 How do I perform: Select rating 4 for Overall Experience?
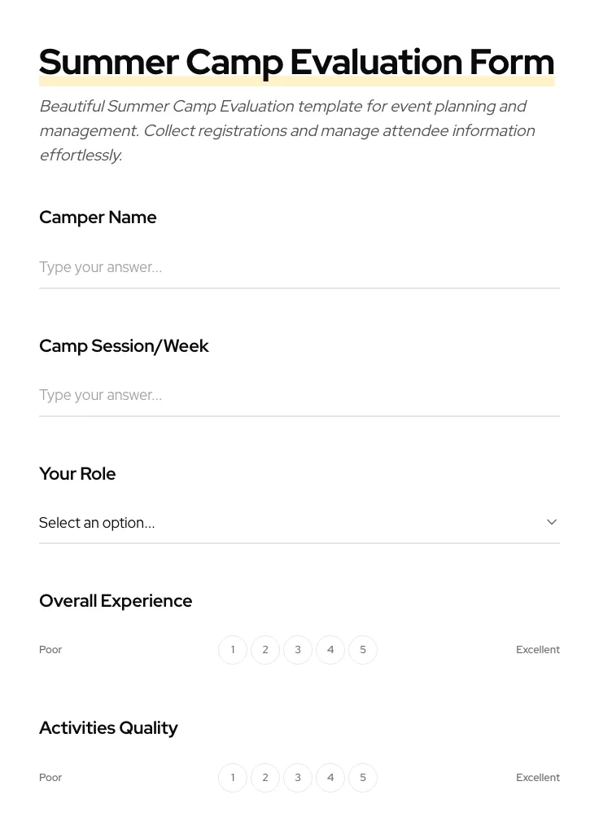point(330,649)
